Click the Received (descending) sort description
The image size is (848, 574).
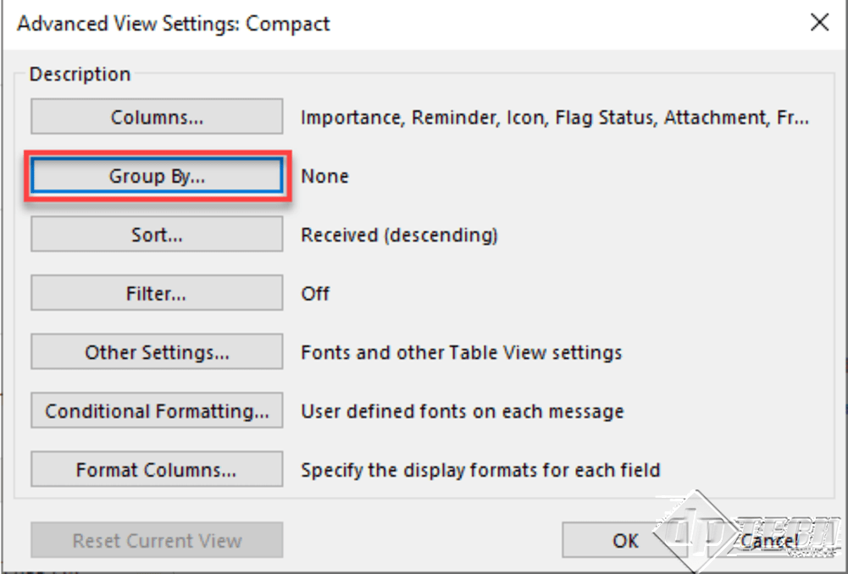(x=399, y=235)
